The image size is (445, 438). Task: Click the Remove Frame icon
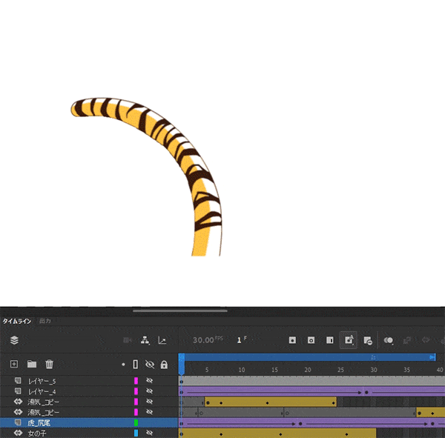pos(368,340)
